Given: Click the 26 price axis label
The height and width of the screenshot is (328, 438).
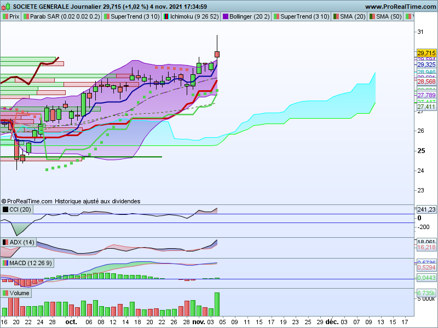Looking at the screenshot, I should tap(420, 131).
